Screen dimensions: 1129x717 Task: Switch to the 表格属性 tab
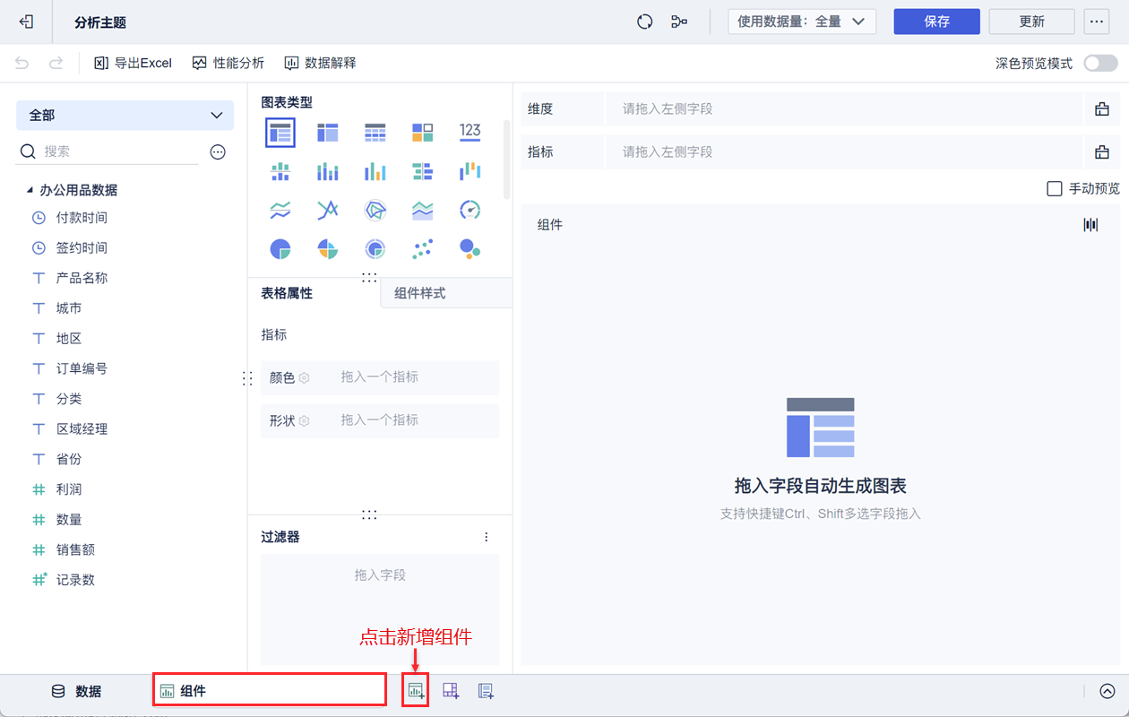pyautogui.click(x=287, y=293)
